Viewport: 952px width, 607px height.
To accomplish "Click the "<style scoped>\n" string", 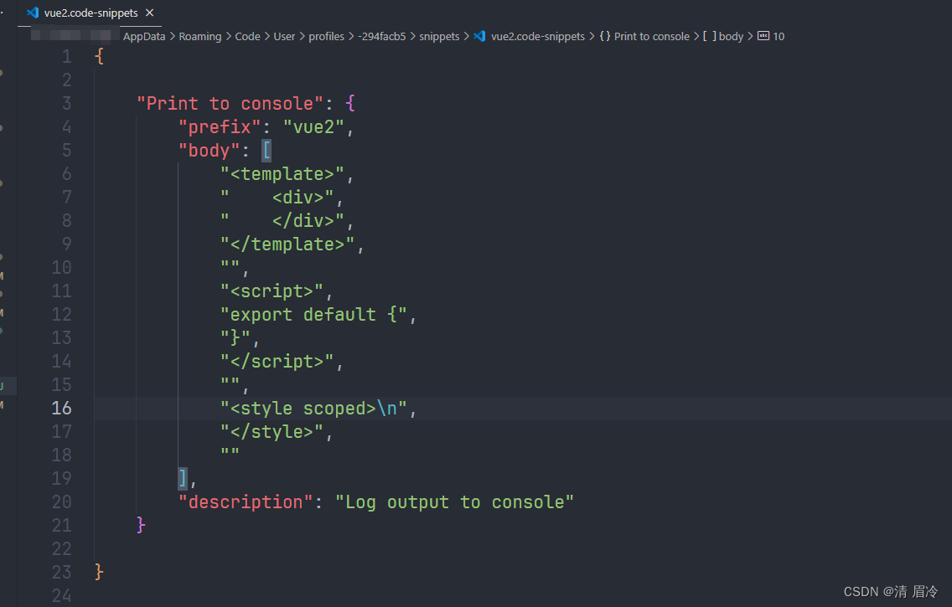I will (313, 408).
